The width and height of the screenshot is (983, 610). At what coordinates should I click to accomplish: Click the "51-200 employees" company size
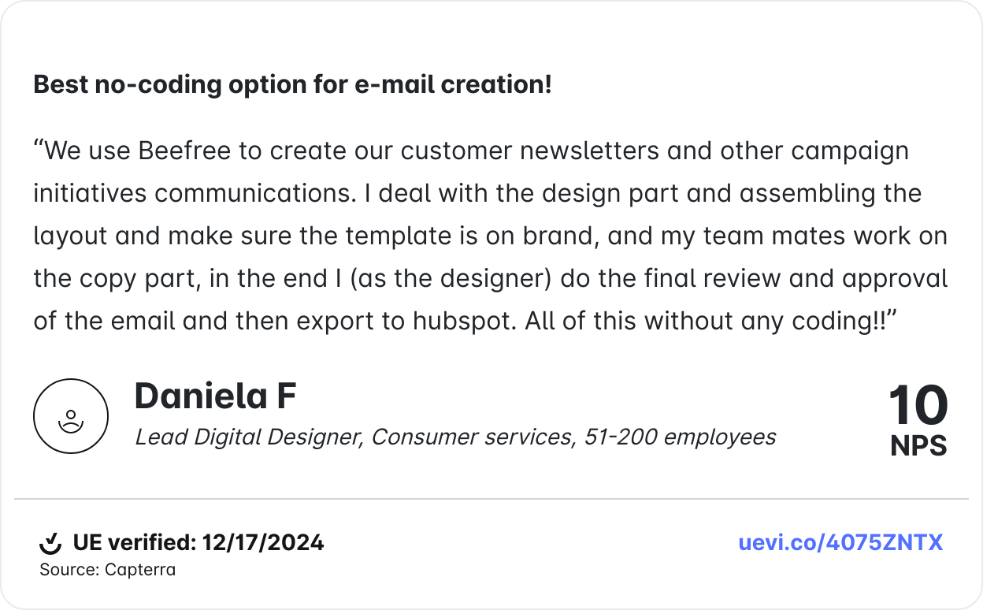coord(680,437)
